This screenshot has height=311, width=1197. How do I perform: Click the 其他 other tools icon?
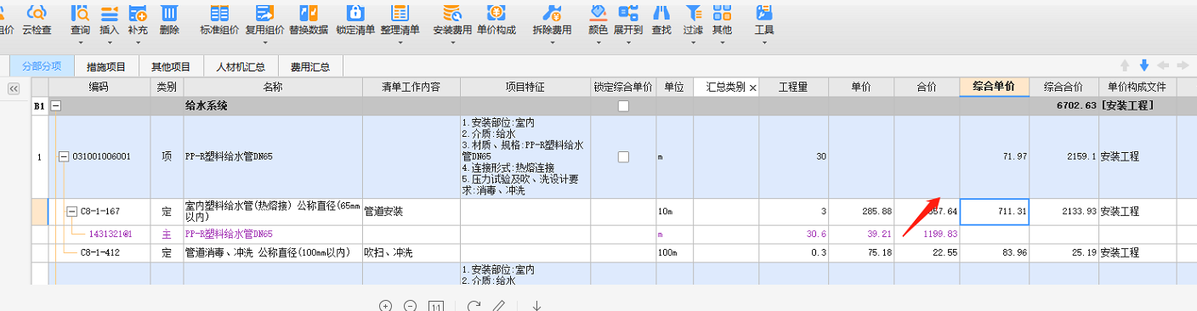(722, 13)
